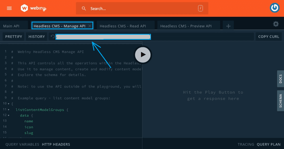This screenshot has width=284, height=149.
Task: Open the SCHEMA side panel
Action: (280, 101)
